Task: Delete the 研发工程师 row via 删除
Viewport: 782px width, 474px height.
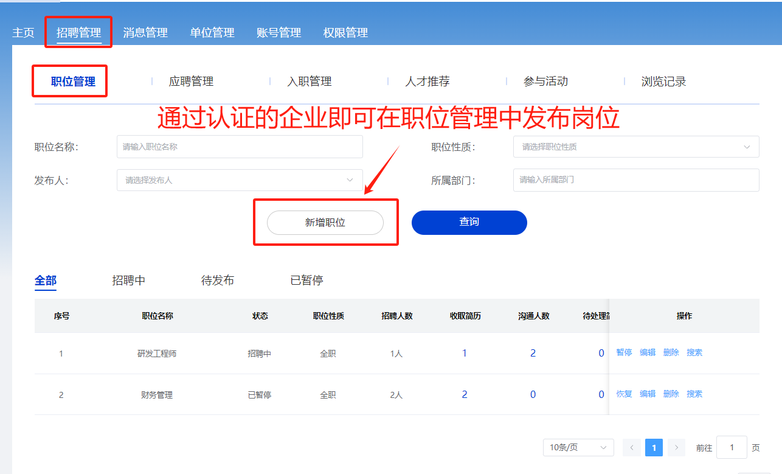Action: (x=671, y=352)
